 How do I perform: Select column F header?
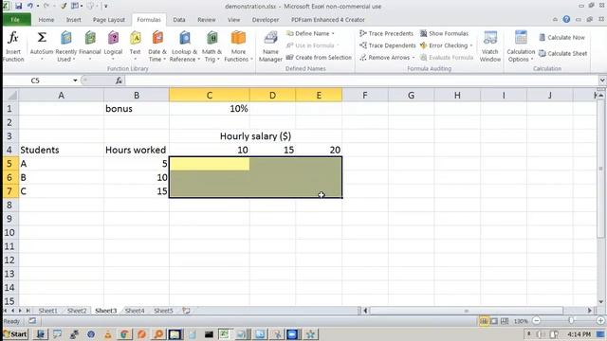(364, 95)
